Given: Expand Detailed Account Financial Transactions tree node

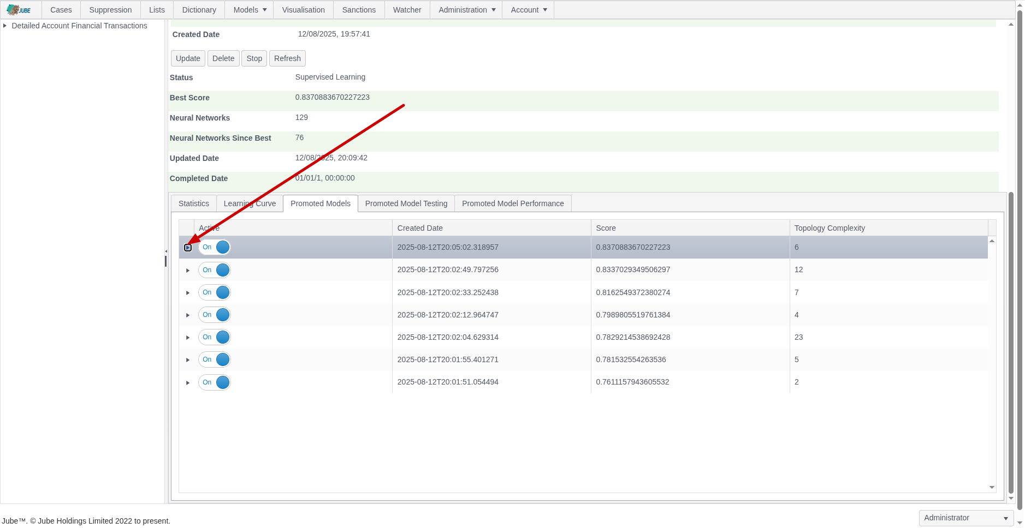Looking at the screenshot, I should pyautogui.click(x=5, y=26).
